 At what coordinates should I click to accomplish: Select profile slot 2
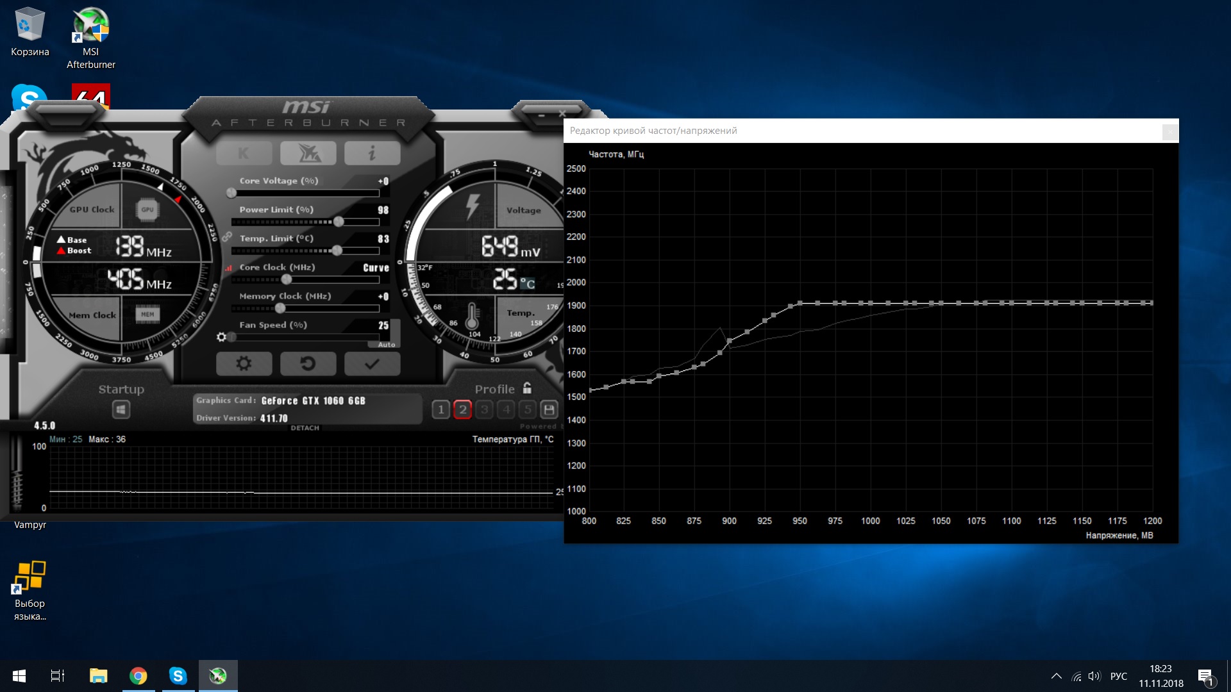[x=462, y=409]
